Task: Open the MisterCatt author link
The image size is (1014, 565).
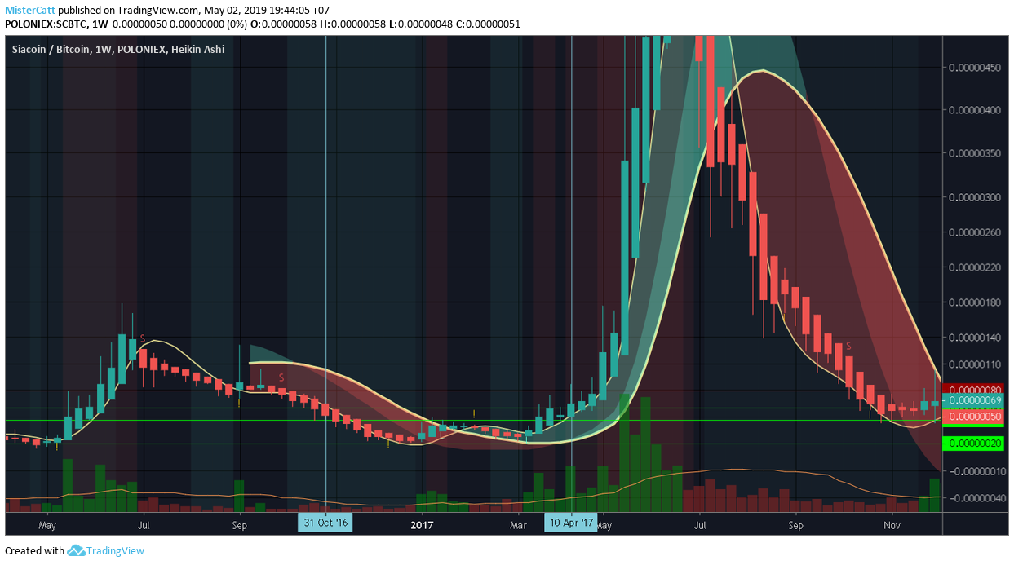Action: (x=29, y=11)
